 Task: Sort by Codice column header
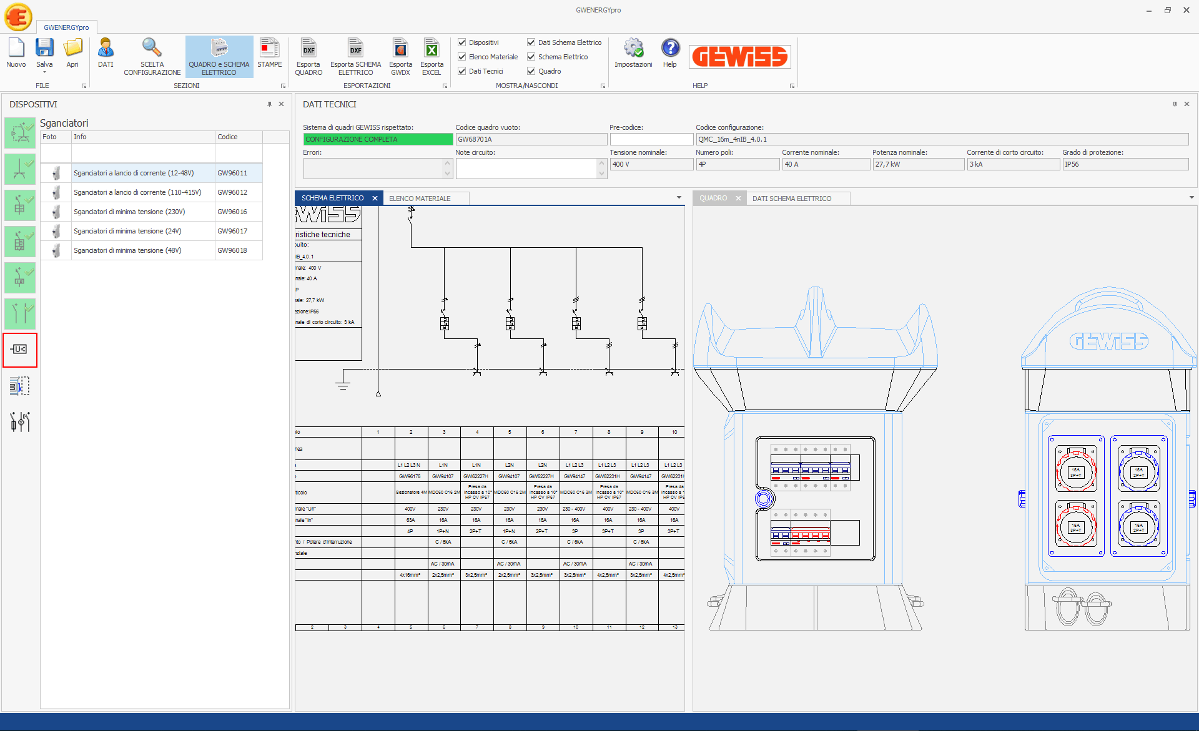pyautogui.click(x=239, y=137)
